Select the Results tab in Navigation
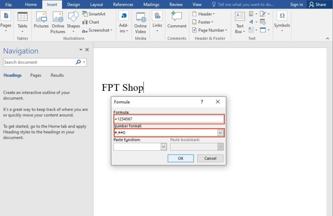 57,75
